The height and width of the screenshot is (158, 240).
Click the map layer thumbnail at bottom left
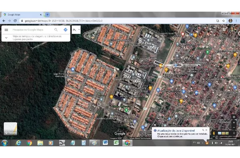pyautogui.click(x=10, y=128)
